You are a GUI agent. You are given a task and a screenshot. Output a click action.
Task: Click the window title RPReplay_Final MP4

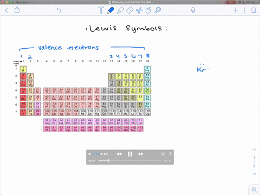pyautogui.click(x=132, y=2)
